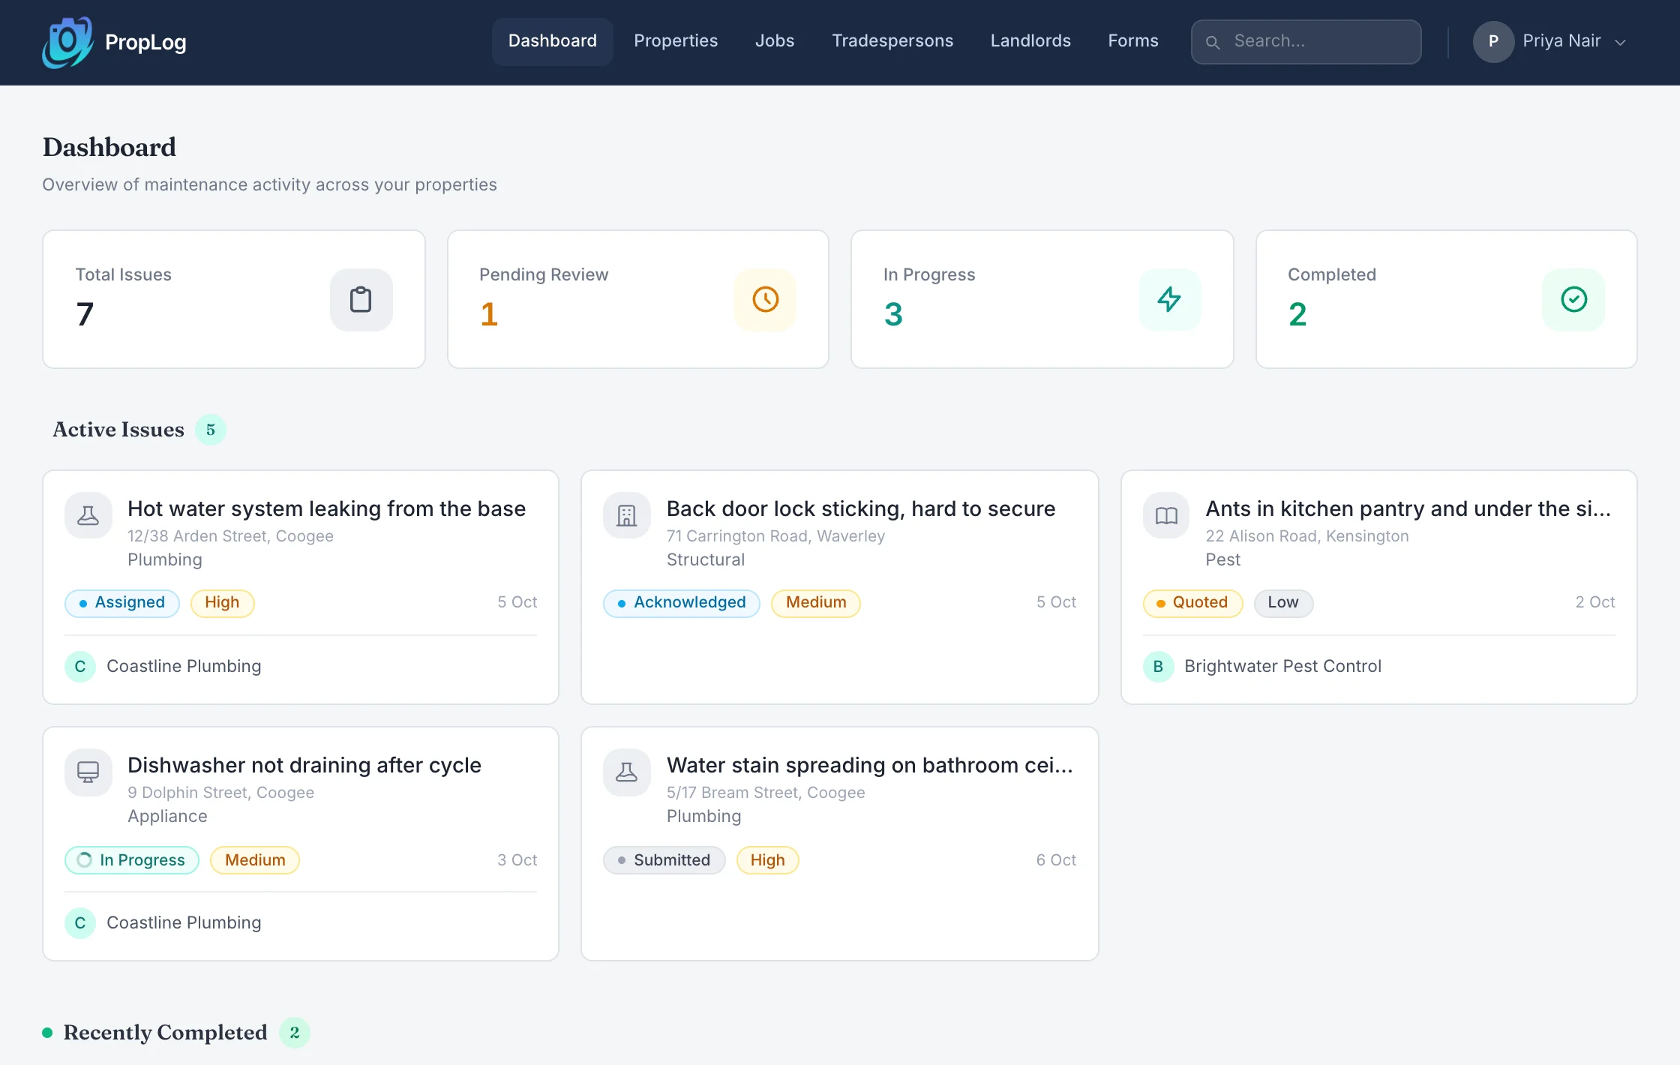Viewport: 1680px width, 1065px height.
Task: Click the appliance icon on Dishwasher card
Action: (x=88, y=772)
